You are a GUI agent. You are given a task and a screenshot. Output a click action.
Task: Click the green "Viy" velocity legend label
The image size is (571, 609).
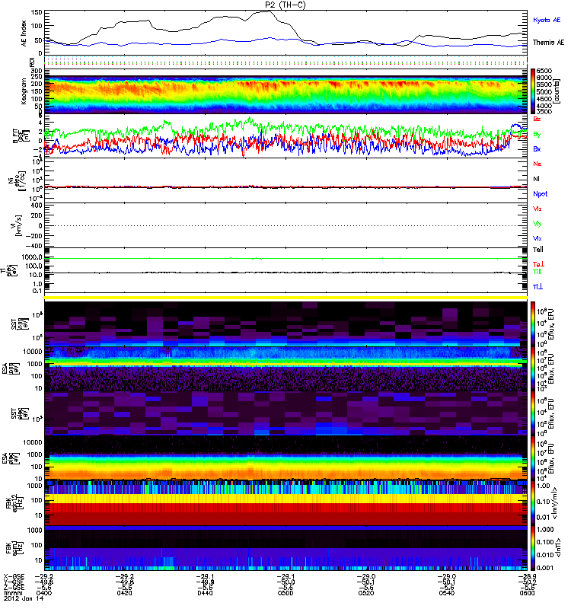538,224
